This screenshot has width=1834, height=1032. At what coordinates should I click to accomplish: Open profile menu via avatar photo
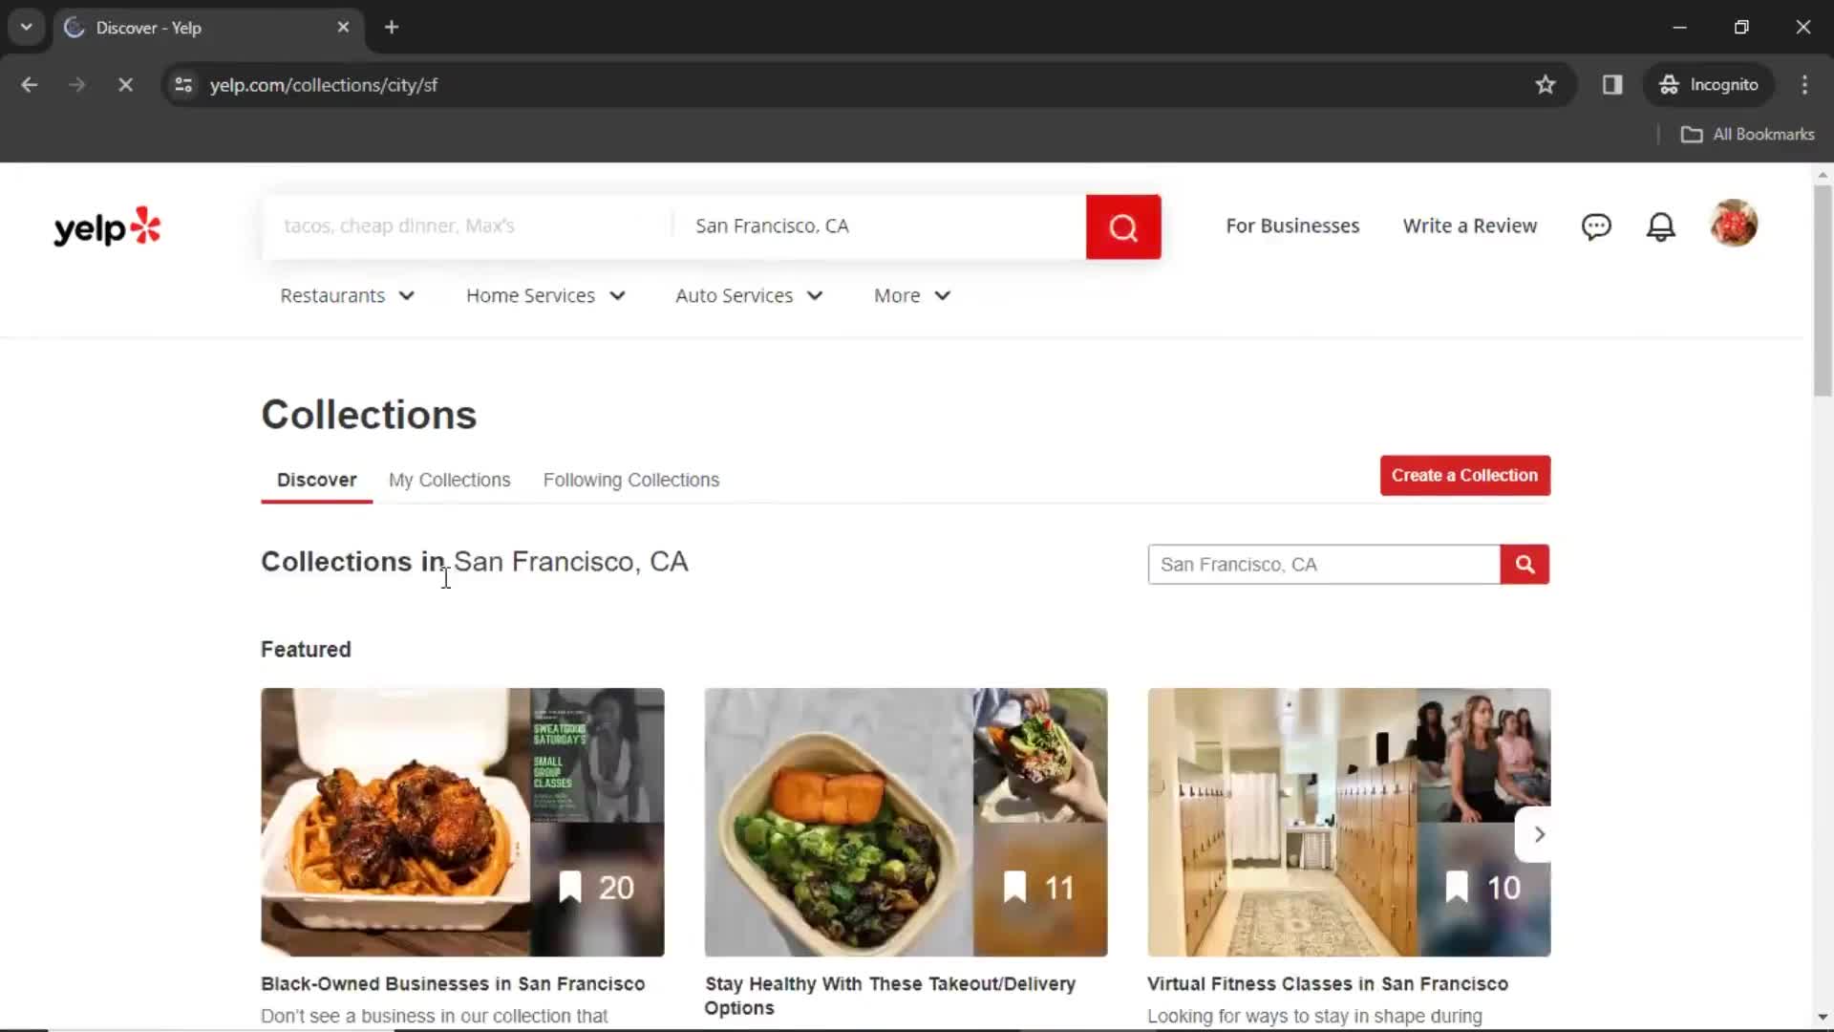click(1734, 224)
